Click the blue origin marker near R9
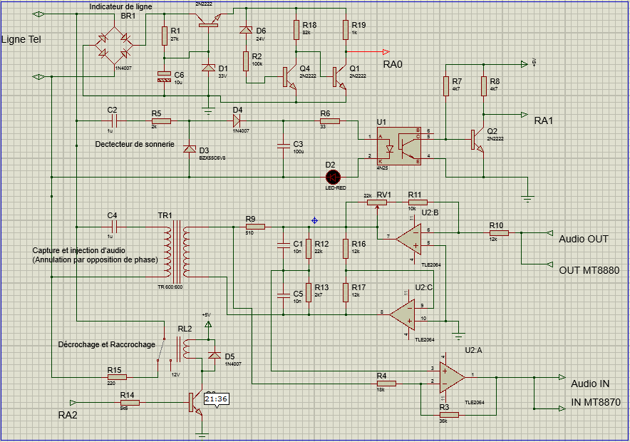Screen dimensions: 630x442 tap(314, 220)
